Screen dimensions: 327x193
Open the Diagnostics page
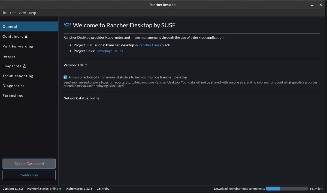click(29, 86)
